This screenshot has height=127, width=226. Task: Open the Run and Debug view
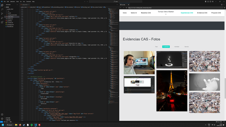(x=2, y=18)
